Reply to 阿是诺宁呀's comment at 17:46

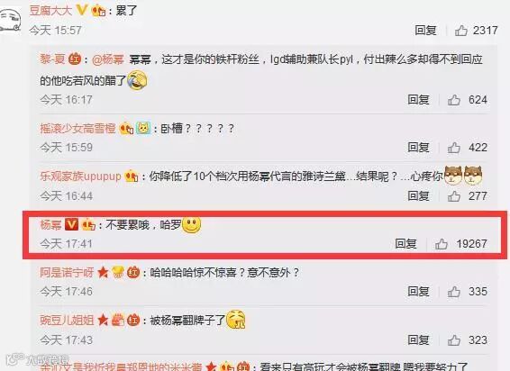pyautogui.click(x=419, y=292)
